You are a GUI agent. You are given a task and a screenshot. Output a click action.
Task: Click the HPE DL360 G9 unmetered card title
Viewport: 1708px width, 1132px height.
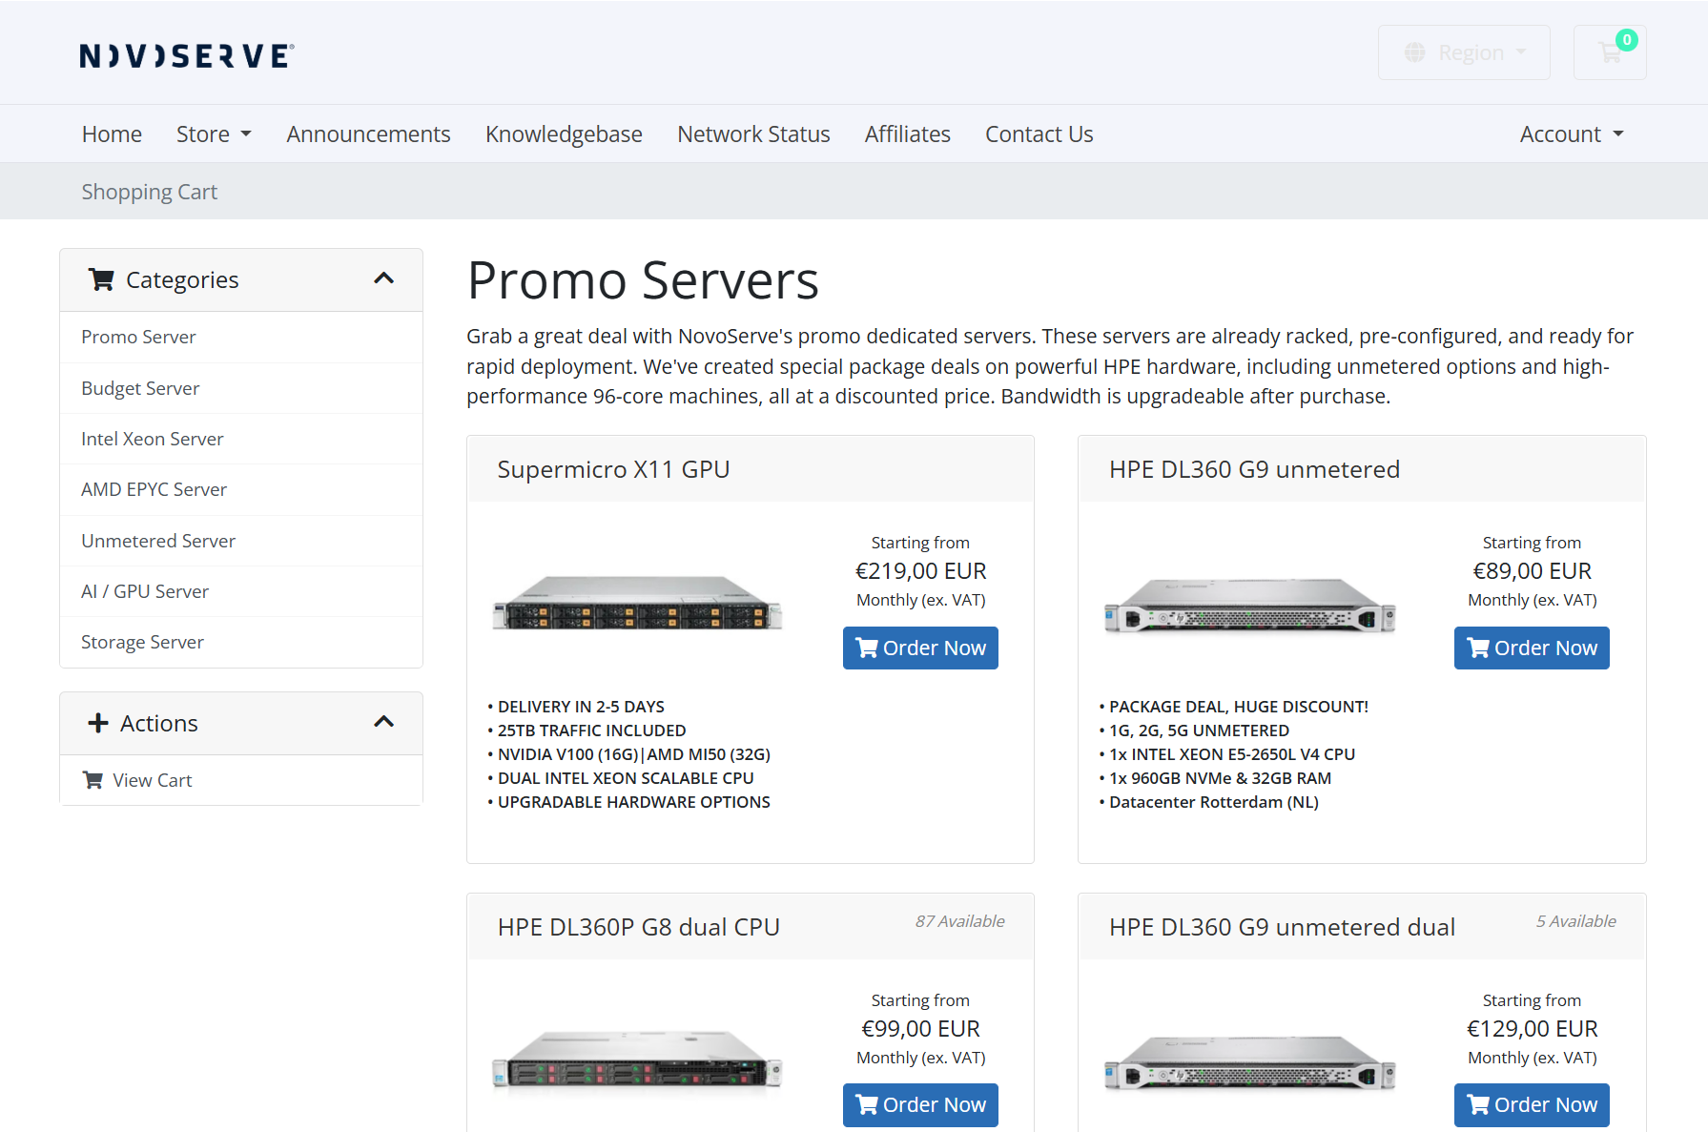[x=1254, y=469]
